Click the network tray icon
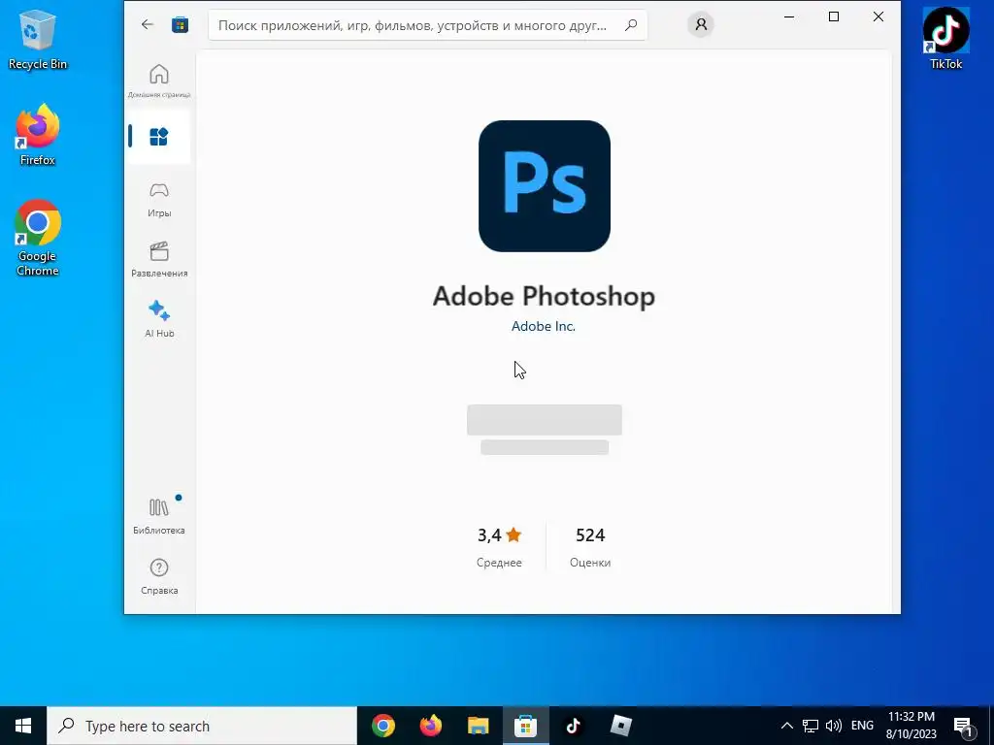The width and height of the screenshot is (994, 745). [811, 726]
